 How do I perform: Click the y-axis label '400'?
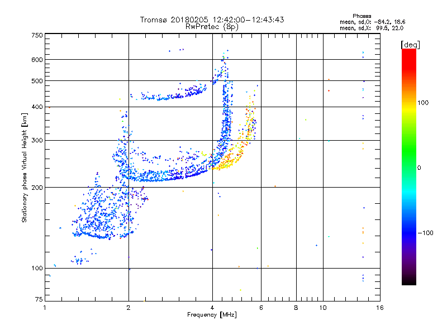click(x=37, y=107)
